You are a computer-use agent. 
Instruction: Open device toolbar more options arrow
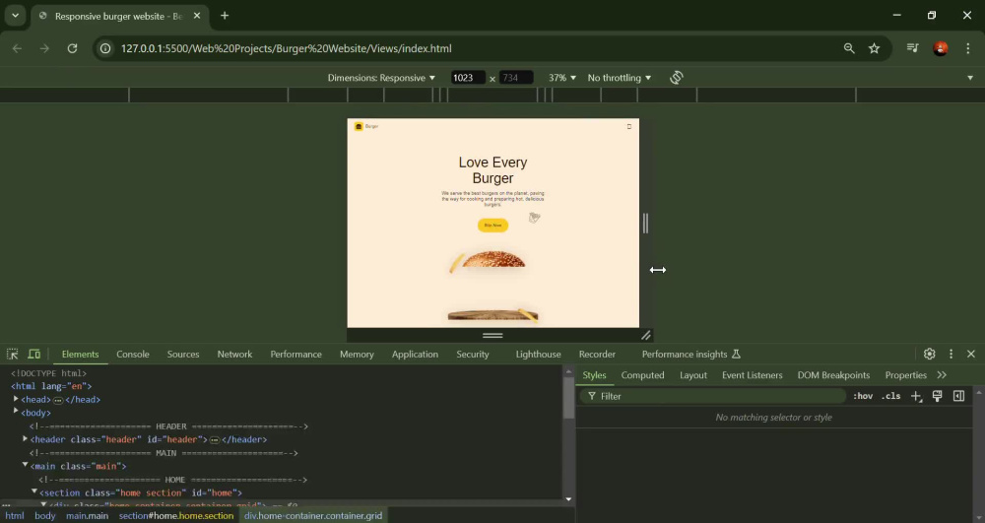(x=970, y=78)
